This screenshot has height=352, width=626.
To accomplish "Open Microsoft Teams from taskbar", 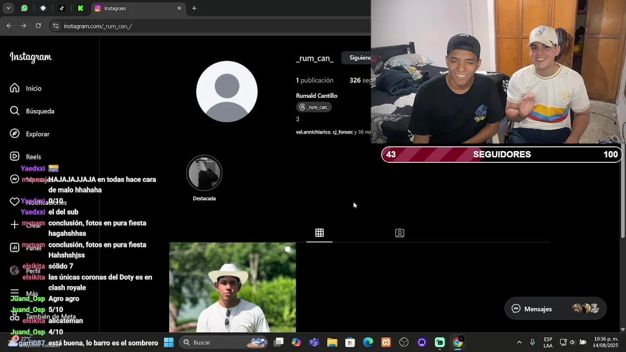I will 314,342.
